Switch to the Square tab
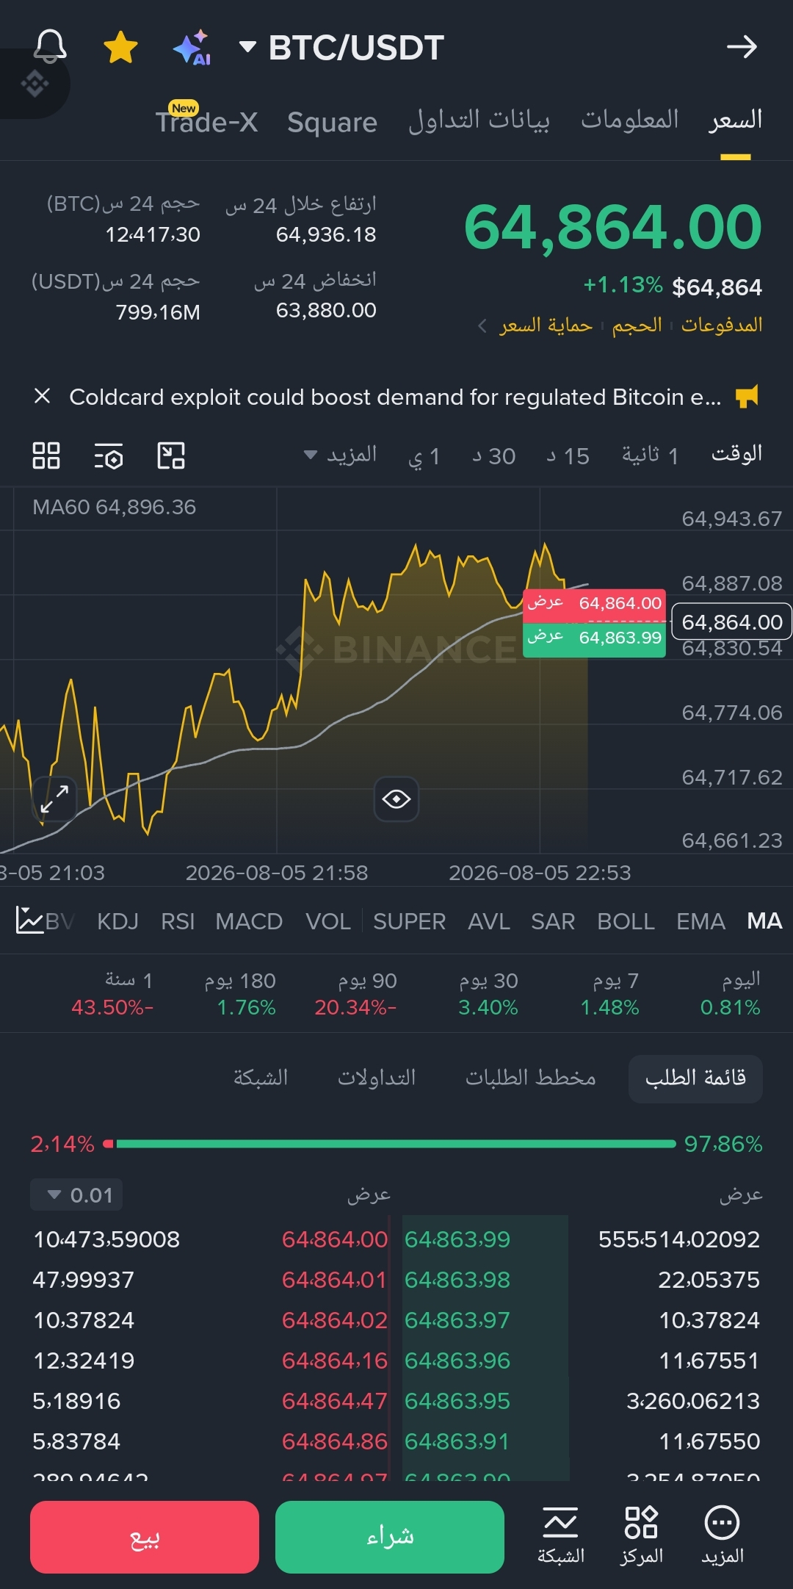793x1589 pixels. [x=332, y=122]
